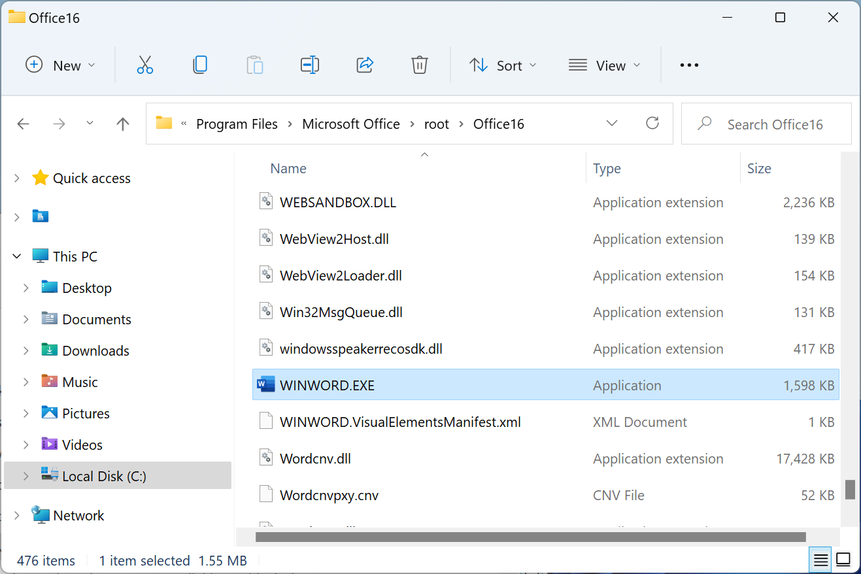Click the Music folder icon

(50, 382)
